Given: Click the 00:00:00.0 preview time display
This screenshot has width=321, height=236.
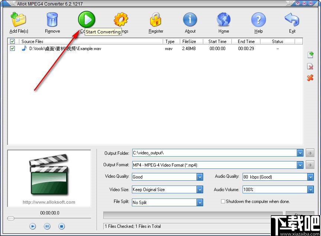Looking at the screenshot, I should pyautogui.click(x=50, y=213).
